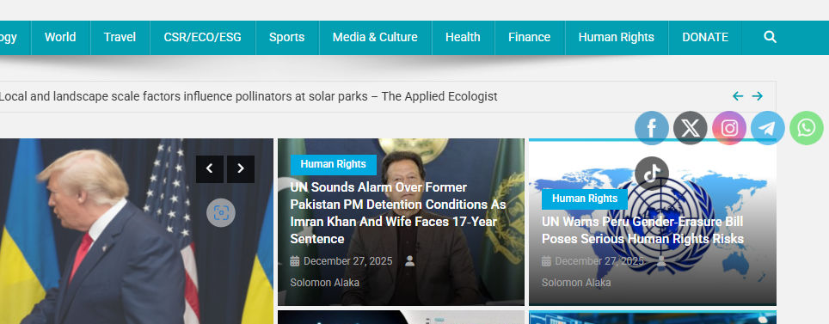The image size is (829, 324).
Task: Open the Human Rights menu item
Action: 617,38
